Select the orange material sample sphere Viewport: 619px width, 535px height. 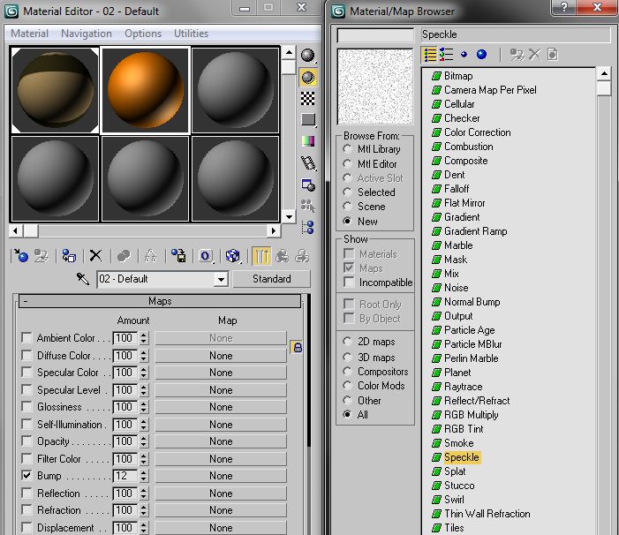point(145,89)
